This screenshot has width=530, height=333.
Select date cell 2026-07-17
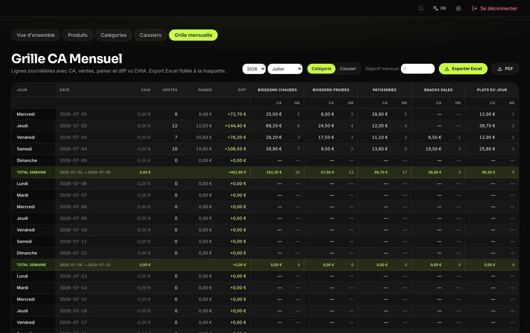point(73,322)
